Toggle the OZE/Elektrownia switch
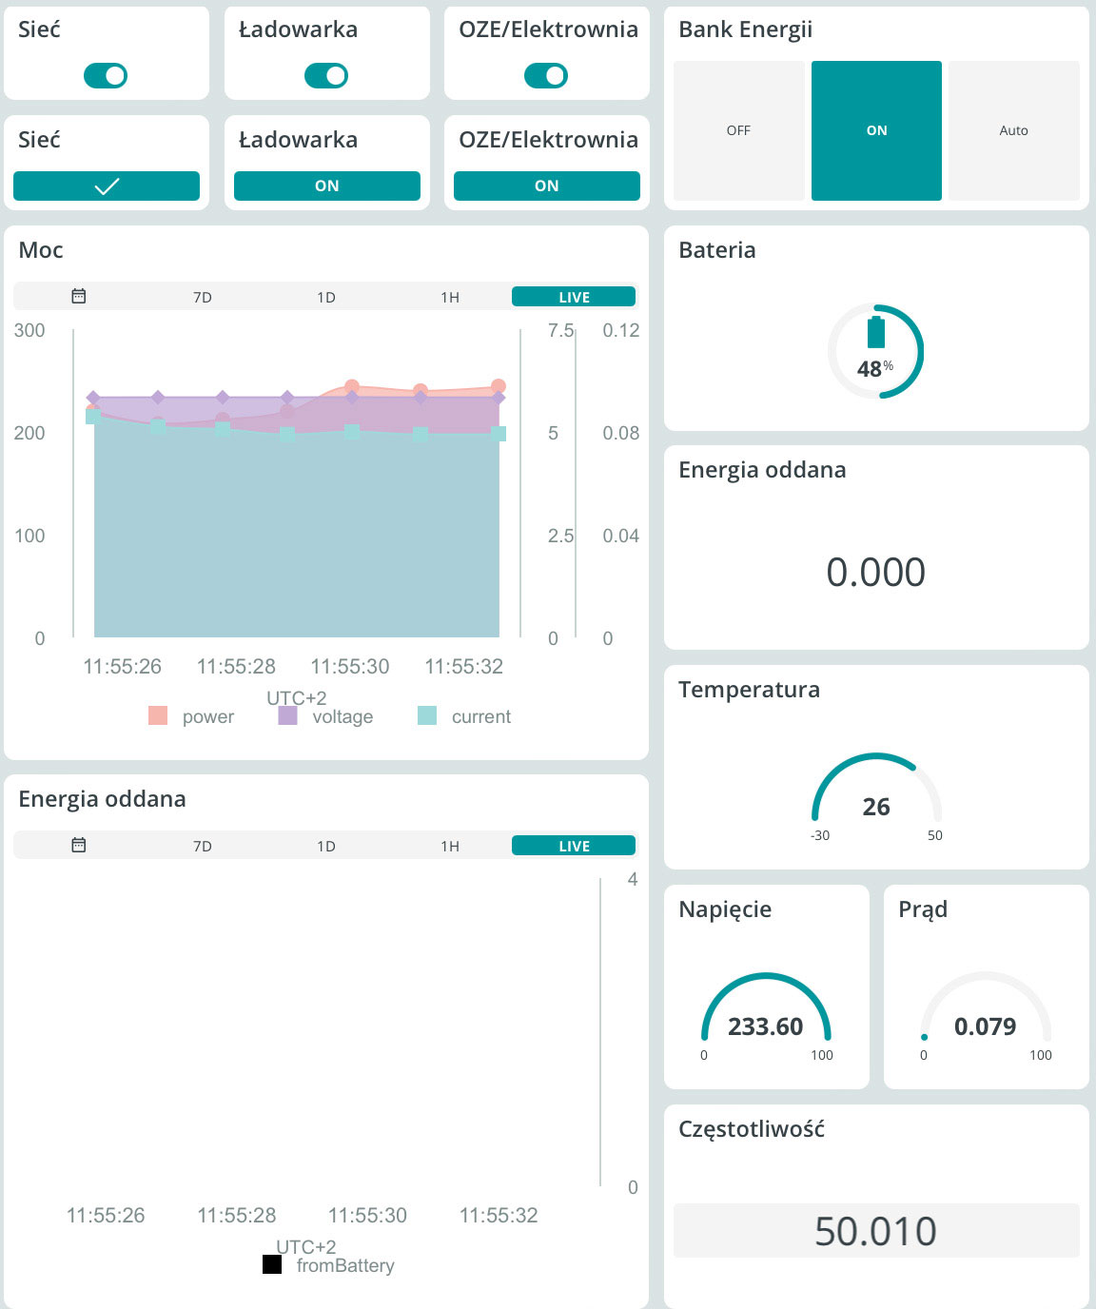Screen dimensions: 1096x1309 pyautogui.click(x=546, y=75)
